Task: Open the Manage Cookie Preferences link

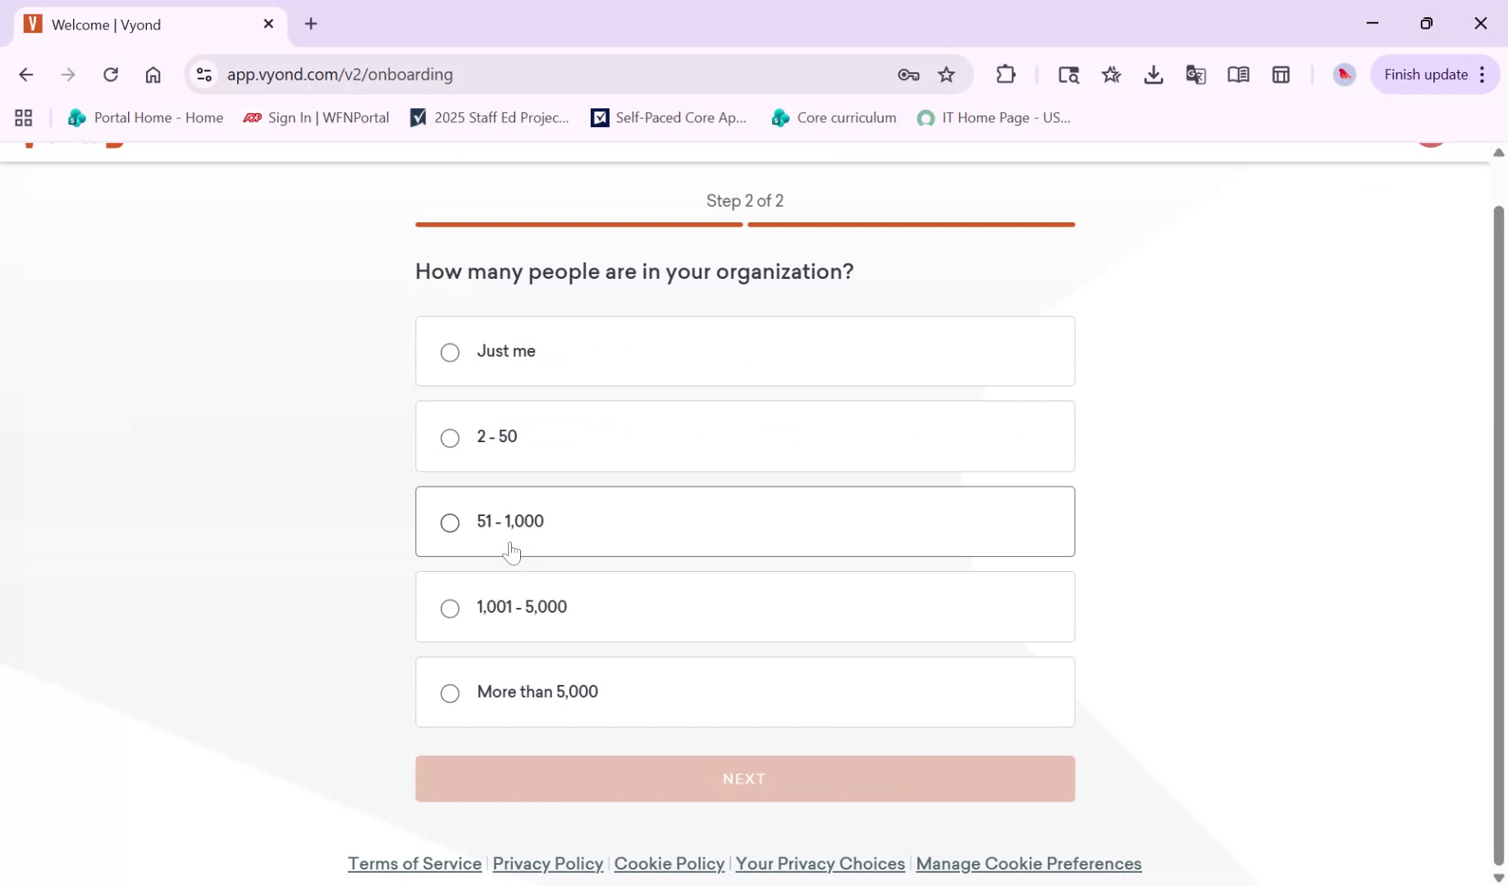Action: 1028,863
